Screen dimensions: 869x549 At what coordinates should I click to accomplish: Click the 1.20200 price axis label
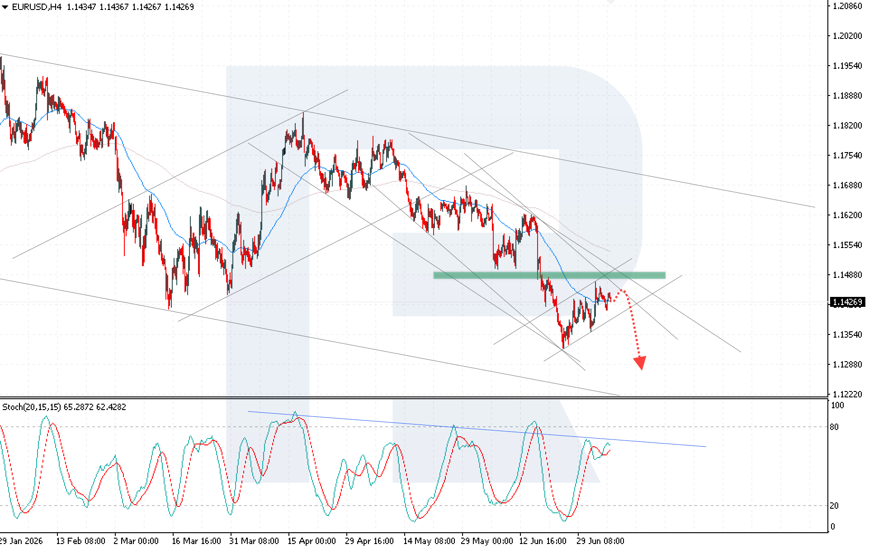tap(847, 36)
